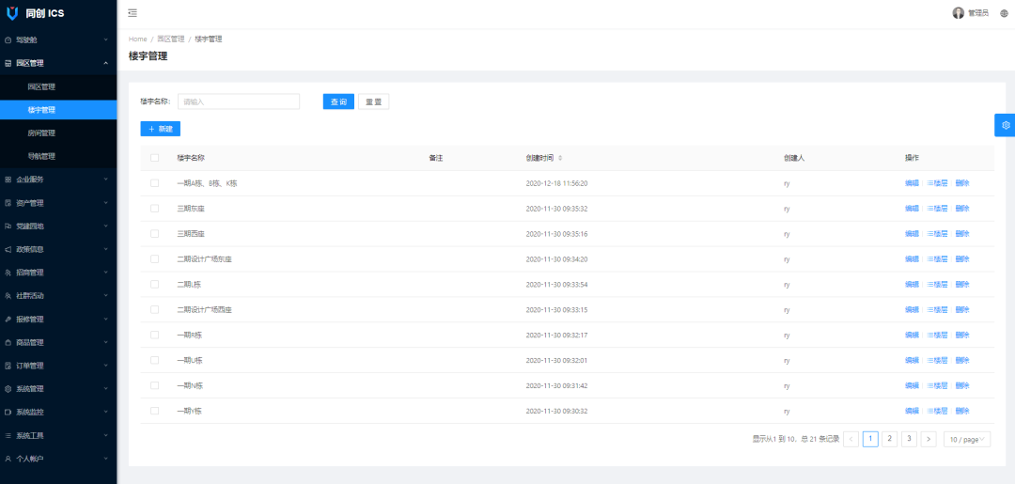Click the 系统管理 gear icon
The height and width of the screenshot is (484, 1015).
[x=8, y=389]
